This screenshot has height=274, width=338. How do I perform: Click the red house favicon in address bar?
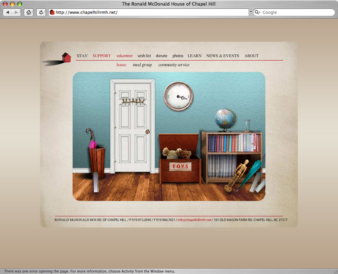52,12
